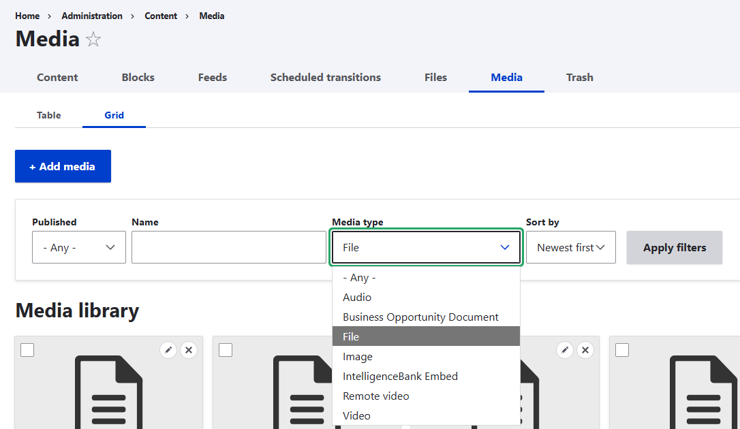Select the fourth media card's checkbox

coord(621,349)
